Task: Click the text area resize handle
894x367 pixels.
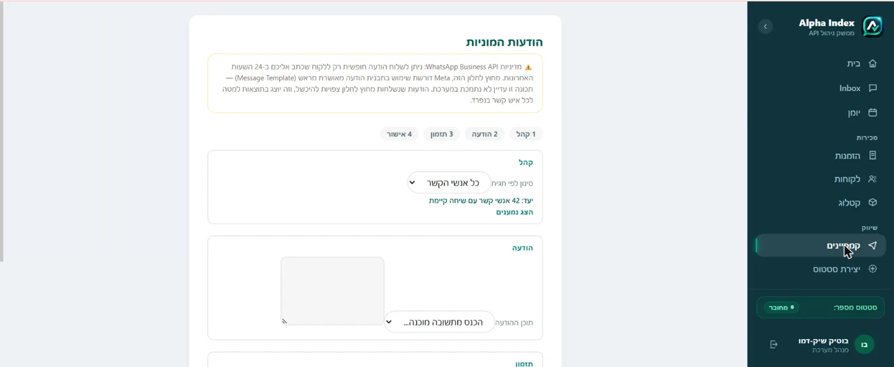Action: click(x=285, y=321)
